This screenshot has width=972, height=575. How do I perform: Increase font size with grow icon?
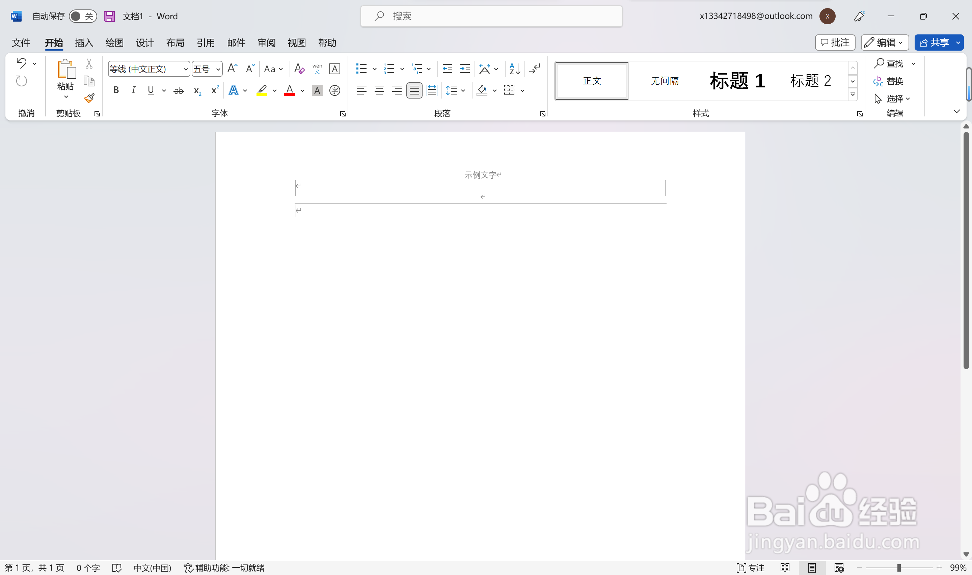pos(232,69)
